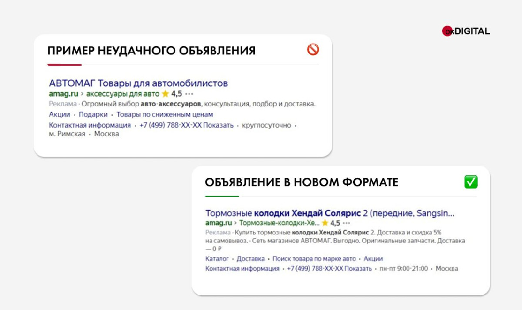
Task: Click the green checkmark icon
Action: click(x=471, y=182)
